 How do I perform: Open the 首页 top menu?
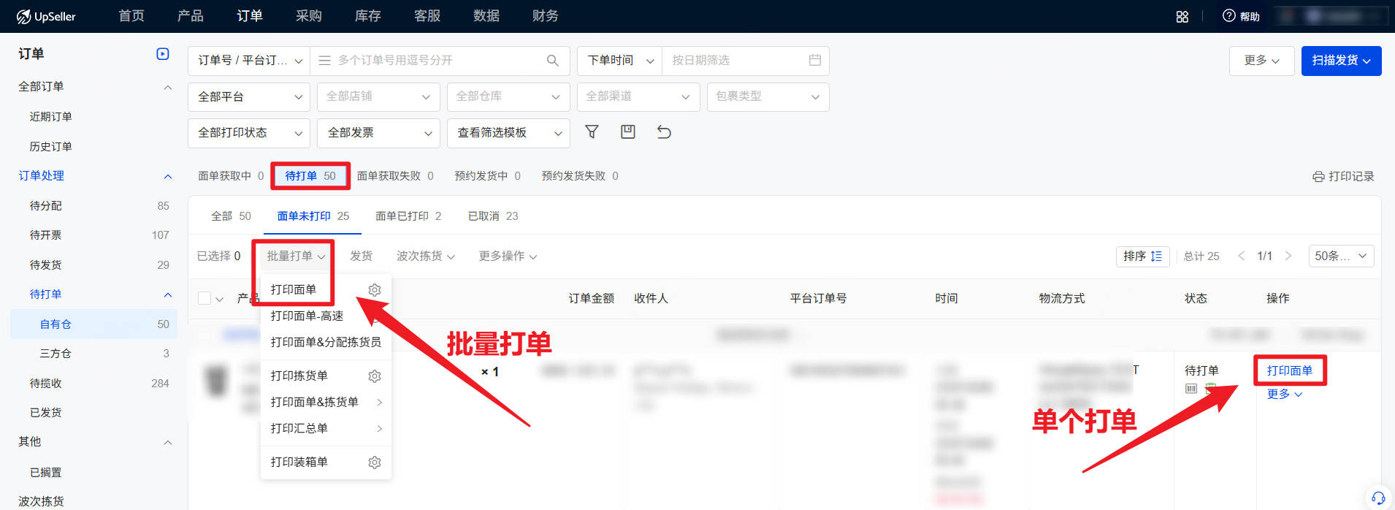click(x=131, y=16)
